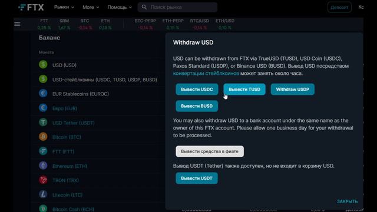Click the Bitcoin (BTC) coin icon

pyautogui.click(x=43, y=137)
